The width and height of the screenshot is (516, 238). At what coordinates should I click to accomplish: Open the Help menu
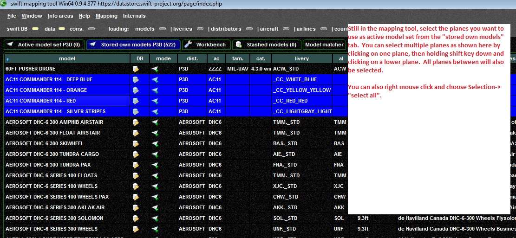click(85, 16)
